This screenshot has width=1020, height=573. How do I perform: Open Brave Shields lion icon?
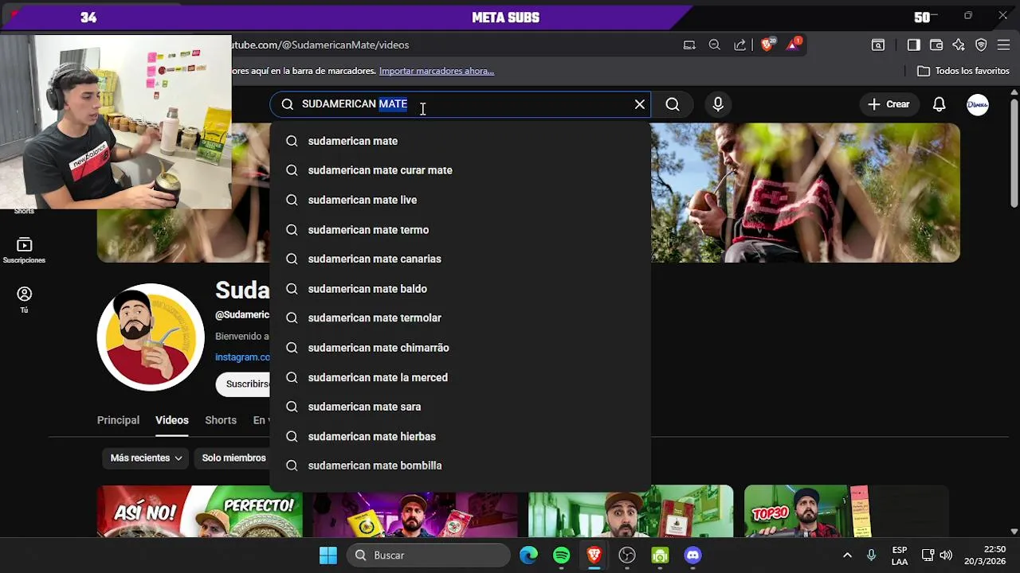(767, 45)
